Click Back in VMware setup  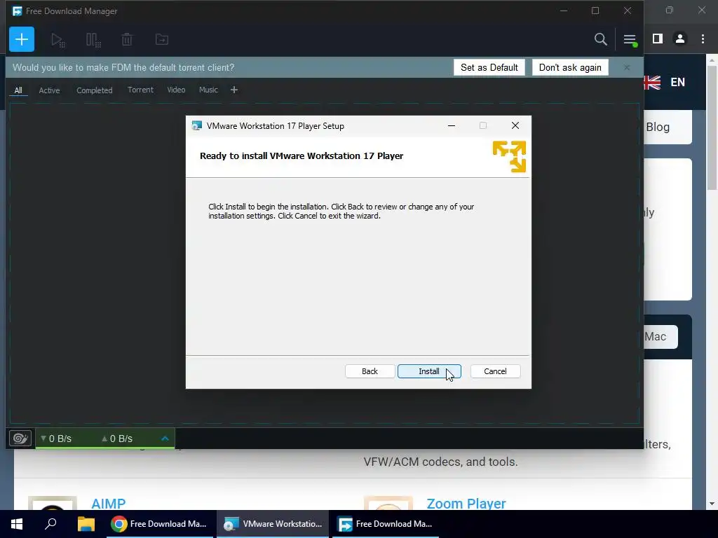tap(370, 371)
